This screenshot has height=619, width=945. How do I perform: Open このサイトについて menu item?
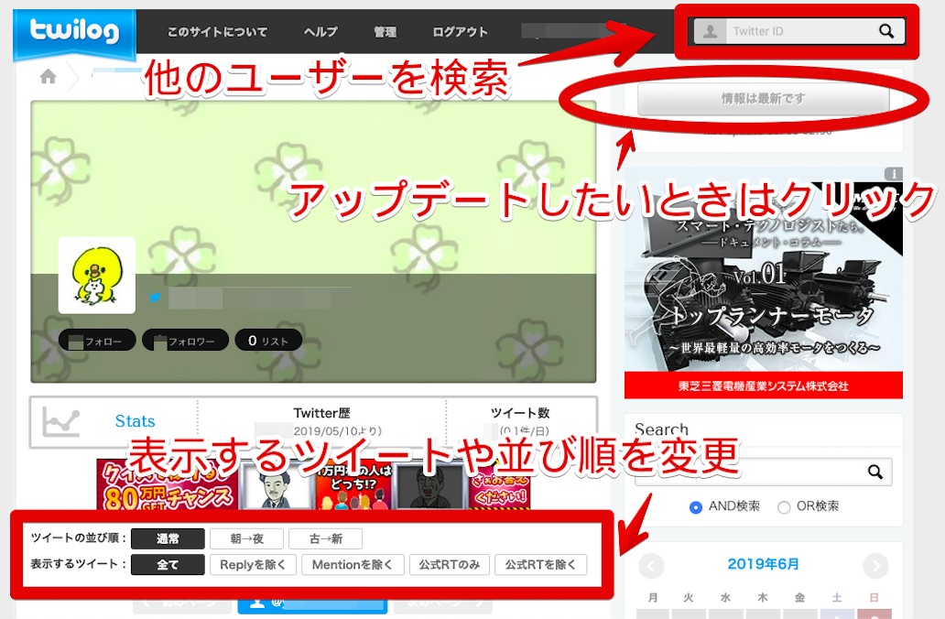217,32
